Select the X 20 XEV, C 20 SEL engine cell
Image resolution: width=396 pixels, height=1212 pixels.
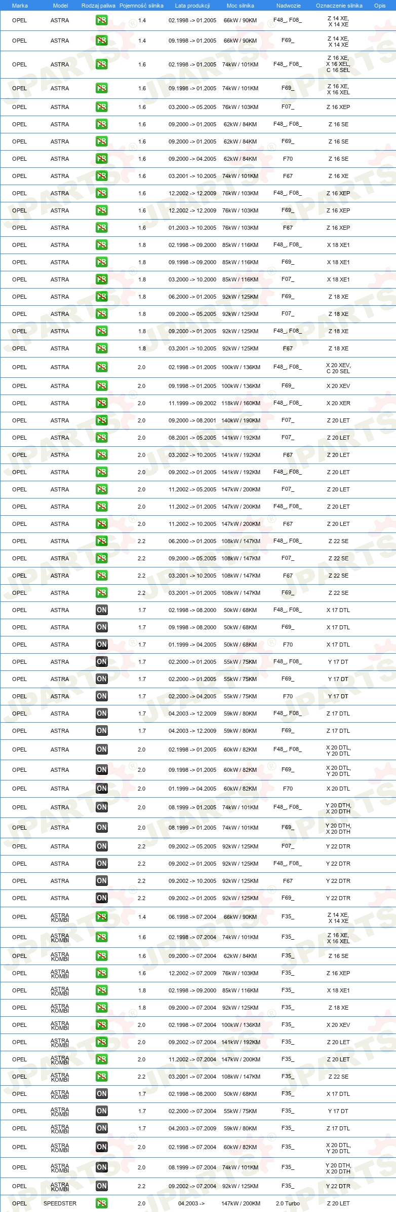[x=338, y=368]
